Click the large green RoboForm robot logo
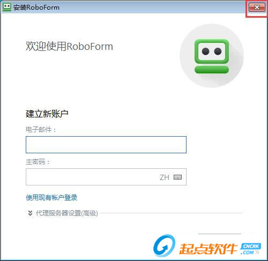Viewport: 268px width, 261px height. 212,56
